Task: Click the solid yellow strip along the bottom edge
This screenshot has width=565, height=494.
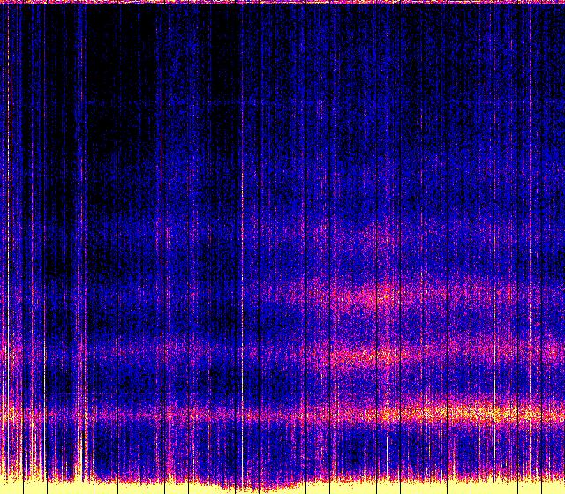Action: (x=282, y=488)
